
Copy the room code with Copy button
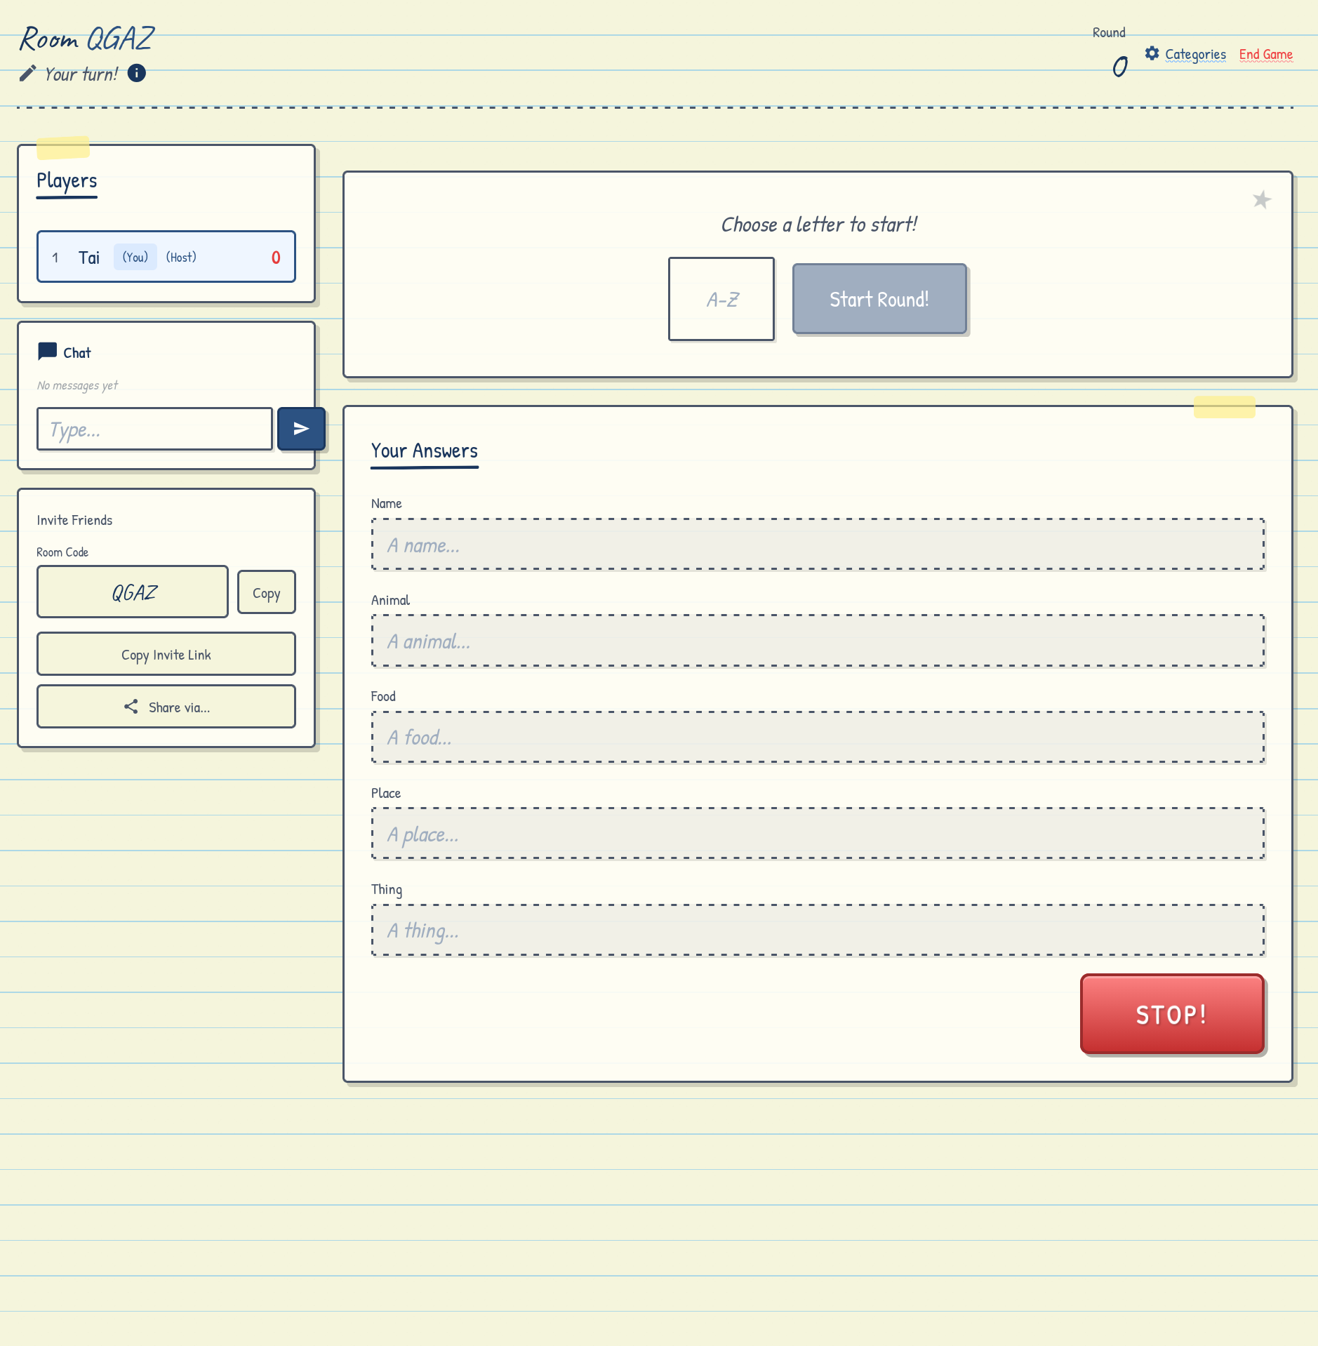pyautogui.click(x=266, y=593)
